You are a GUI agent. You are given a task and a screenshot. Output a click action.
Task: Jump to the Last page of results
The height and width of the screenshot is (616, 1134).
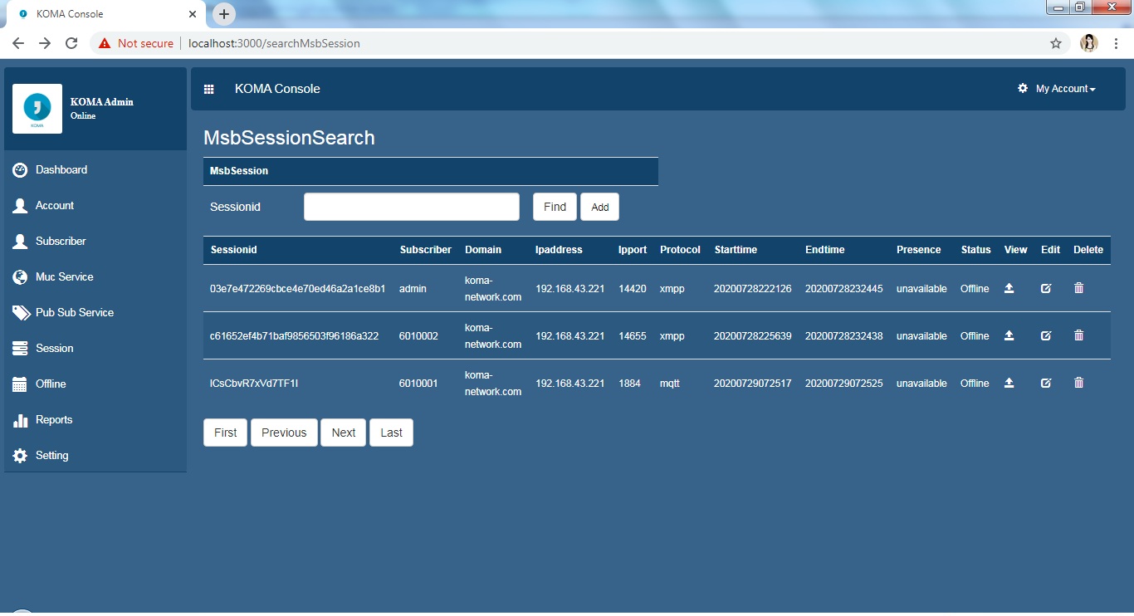click(391, 432)
